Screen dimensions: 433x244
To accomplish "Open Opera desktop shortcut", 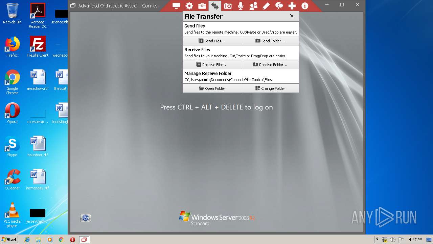I will point(12,113).
